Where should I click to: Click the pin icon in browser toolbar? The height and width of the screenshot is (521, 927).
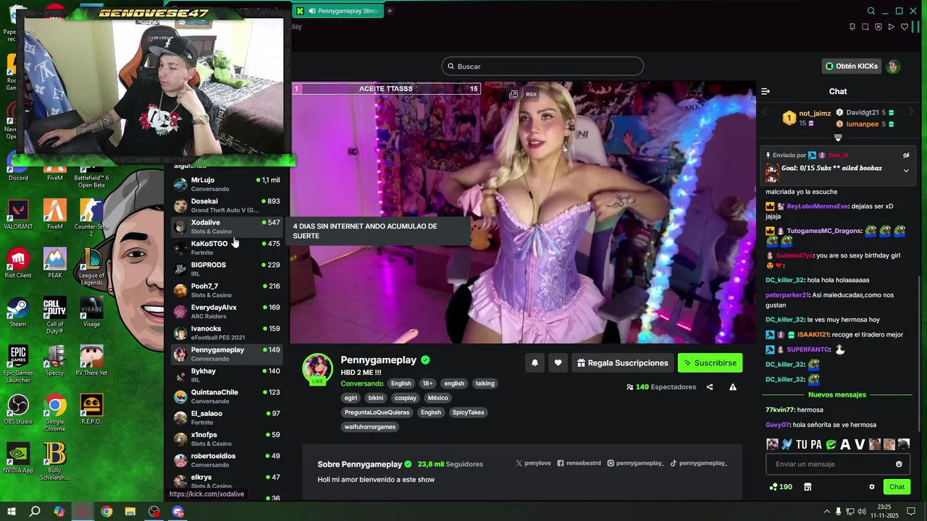(852, 27)
